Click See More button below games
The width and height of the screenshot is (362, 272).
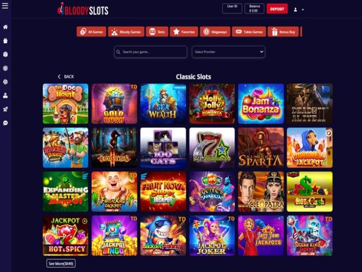coord(61,263)
